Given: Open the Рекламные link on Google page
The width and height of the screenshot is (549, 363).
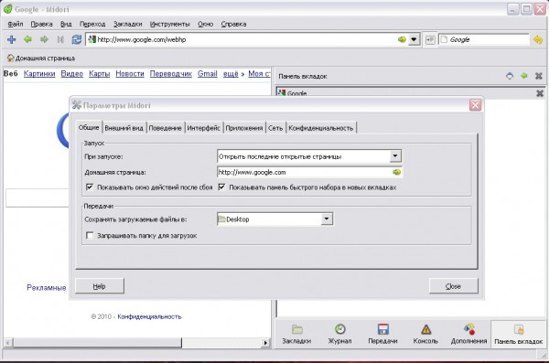Looking at the screenshot, I should (47, 288).
